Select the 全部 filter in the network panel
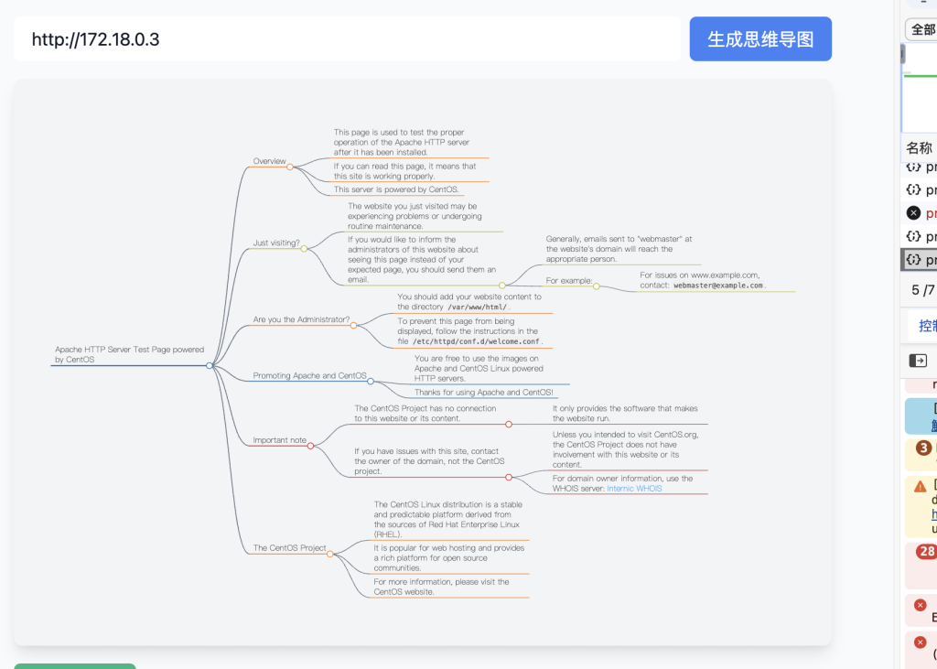The image size is (937, 669). (x=921, y=29)
